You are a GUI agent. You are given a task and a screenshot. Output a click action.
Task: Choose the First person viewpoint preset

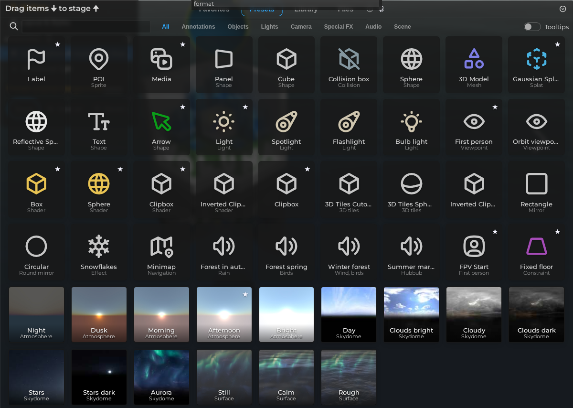474,127
